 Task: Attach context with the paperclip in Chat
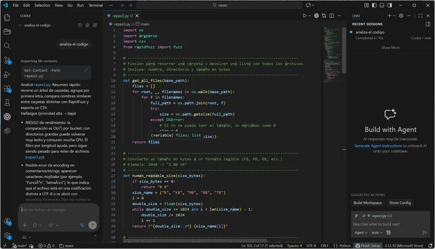click(357, 216)
